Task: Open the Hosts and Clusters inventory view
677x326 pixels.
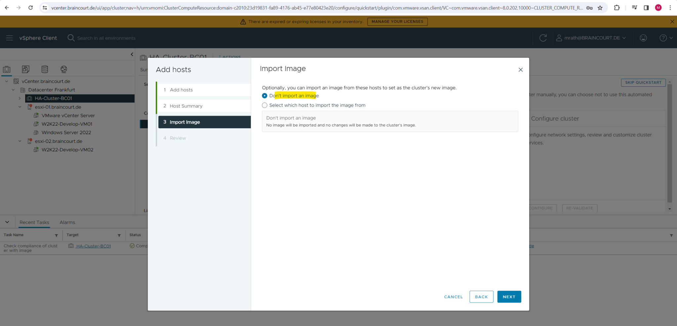Action: coord(7,69)
